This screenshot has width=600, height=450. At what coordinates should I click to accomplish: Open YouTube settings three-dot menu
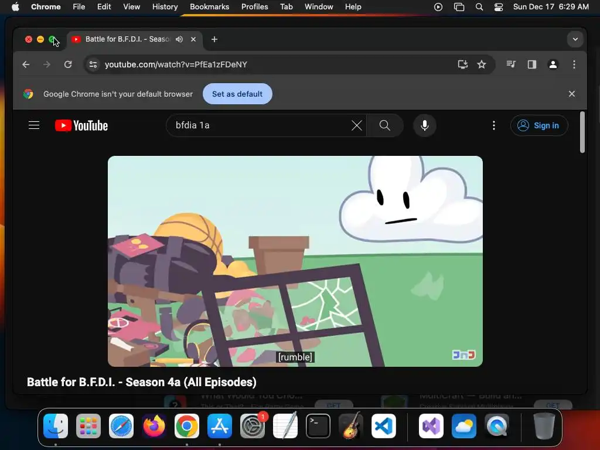tap(493, 125)
